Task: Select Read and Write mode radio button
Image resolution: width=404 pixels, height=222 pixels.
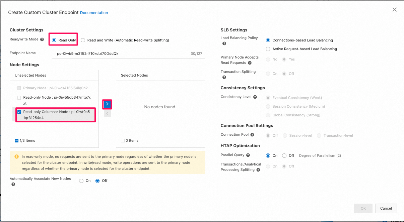Action: click(x=83, y=40)
